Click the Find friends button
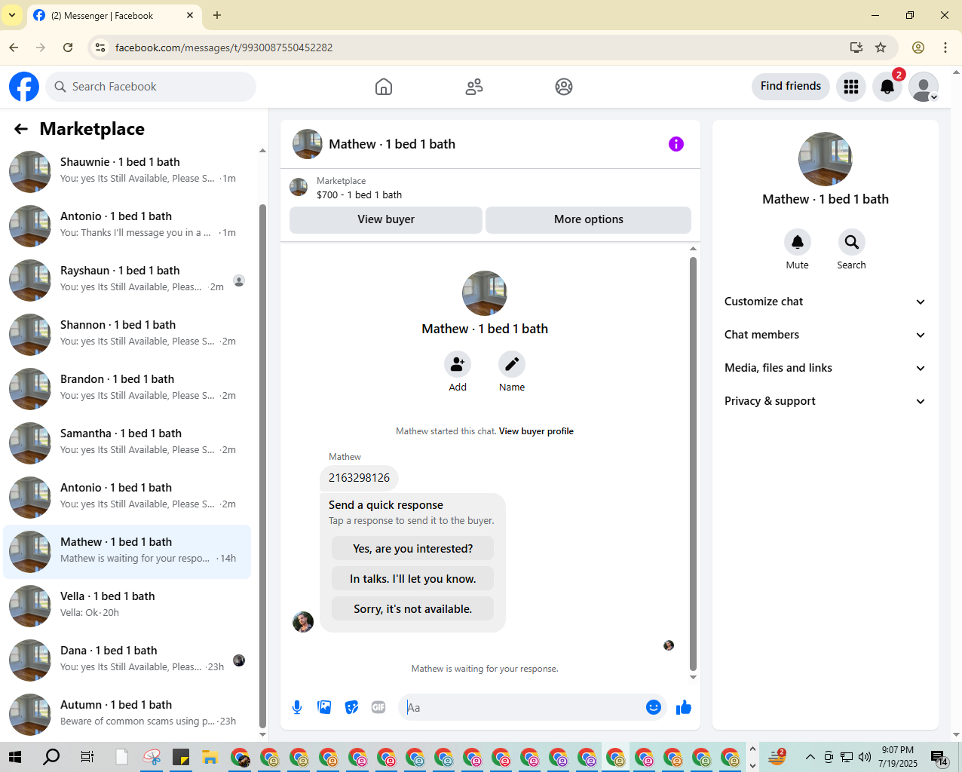Viewport: 962px width, 772px height. 791,86
